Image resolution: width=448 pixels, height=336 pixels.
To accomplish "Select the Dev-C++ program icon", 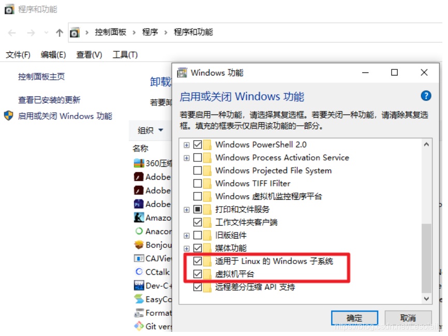I will [x=139, y=285].
